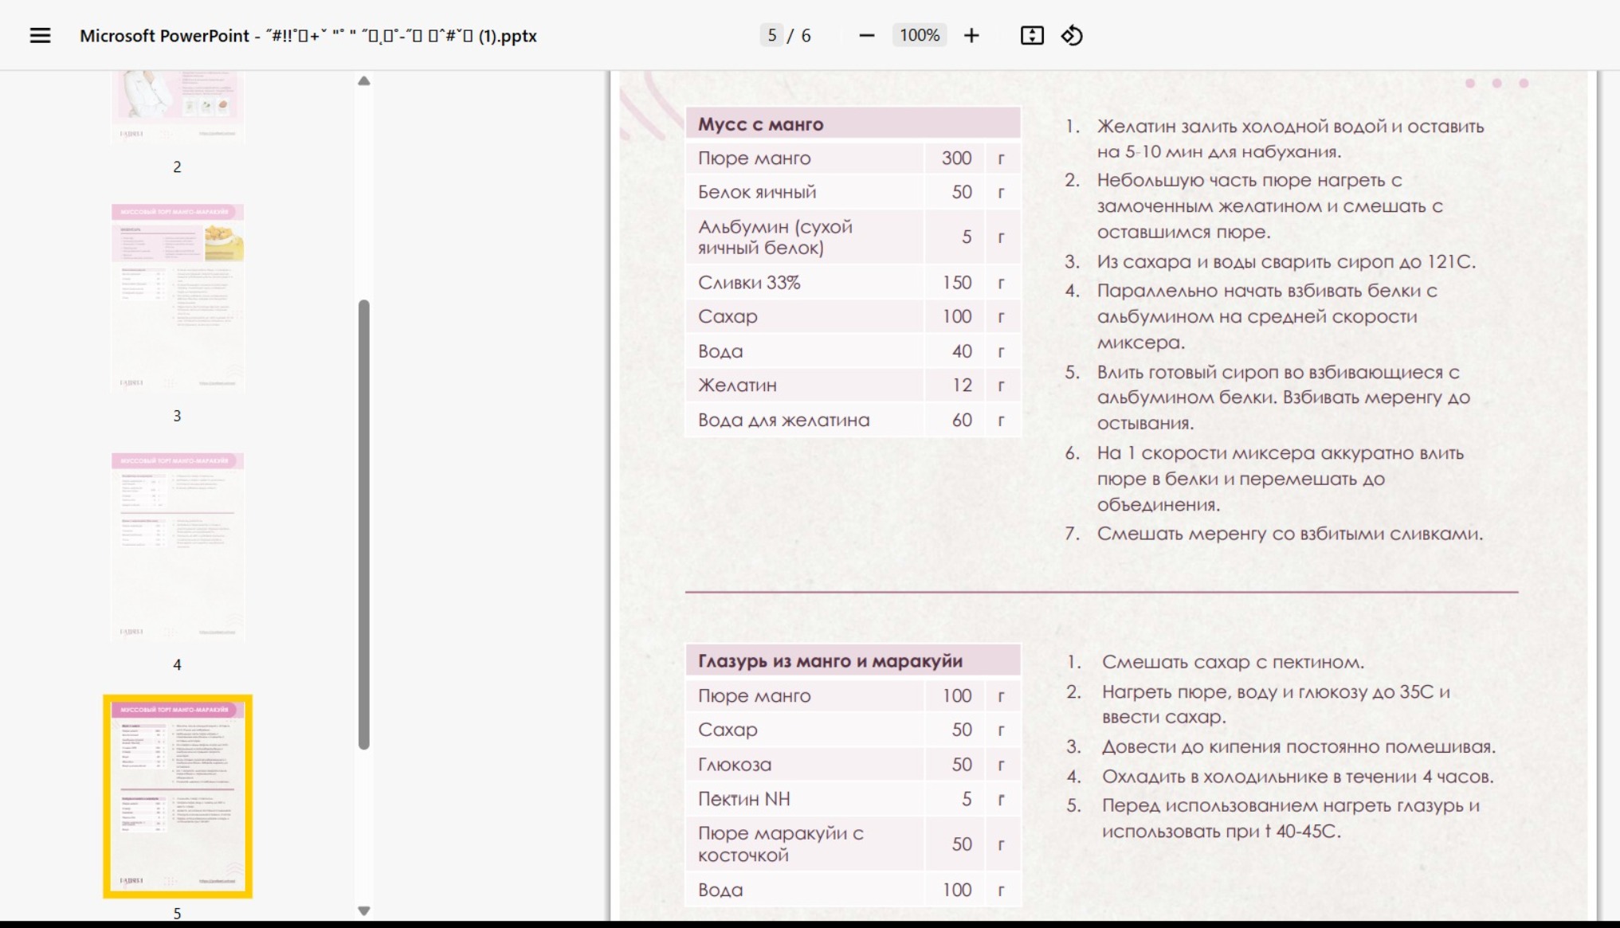Select page 4 thumbnail
This screenshot has width=1620, height=928.
[x=177, y=546]
